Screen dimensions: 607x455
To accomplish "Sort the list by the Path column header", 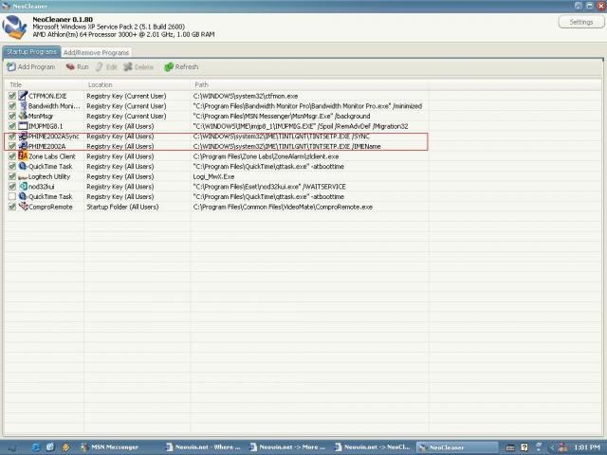I will (309, 84).
